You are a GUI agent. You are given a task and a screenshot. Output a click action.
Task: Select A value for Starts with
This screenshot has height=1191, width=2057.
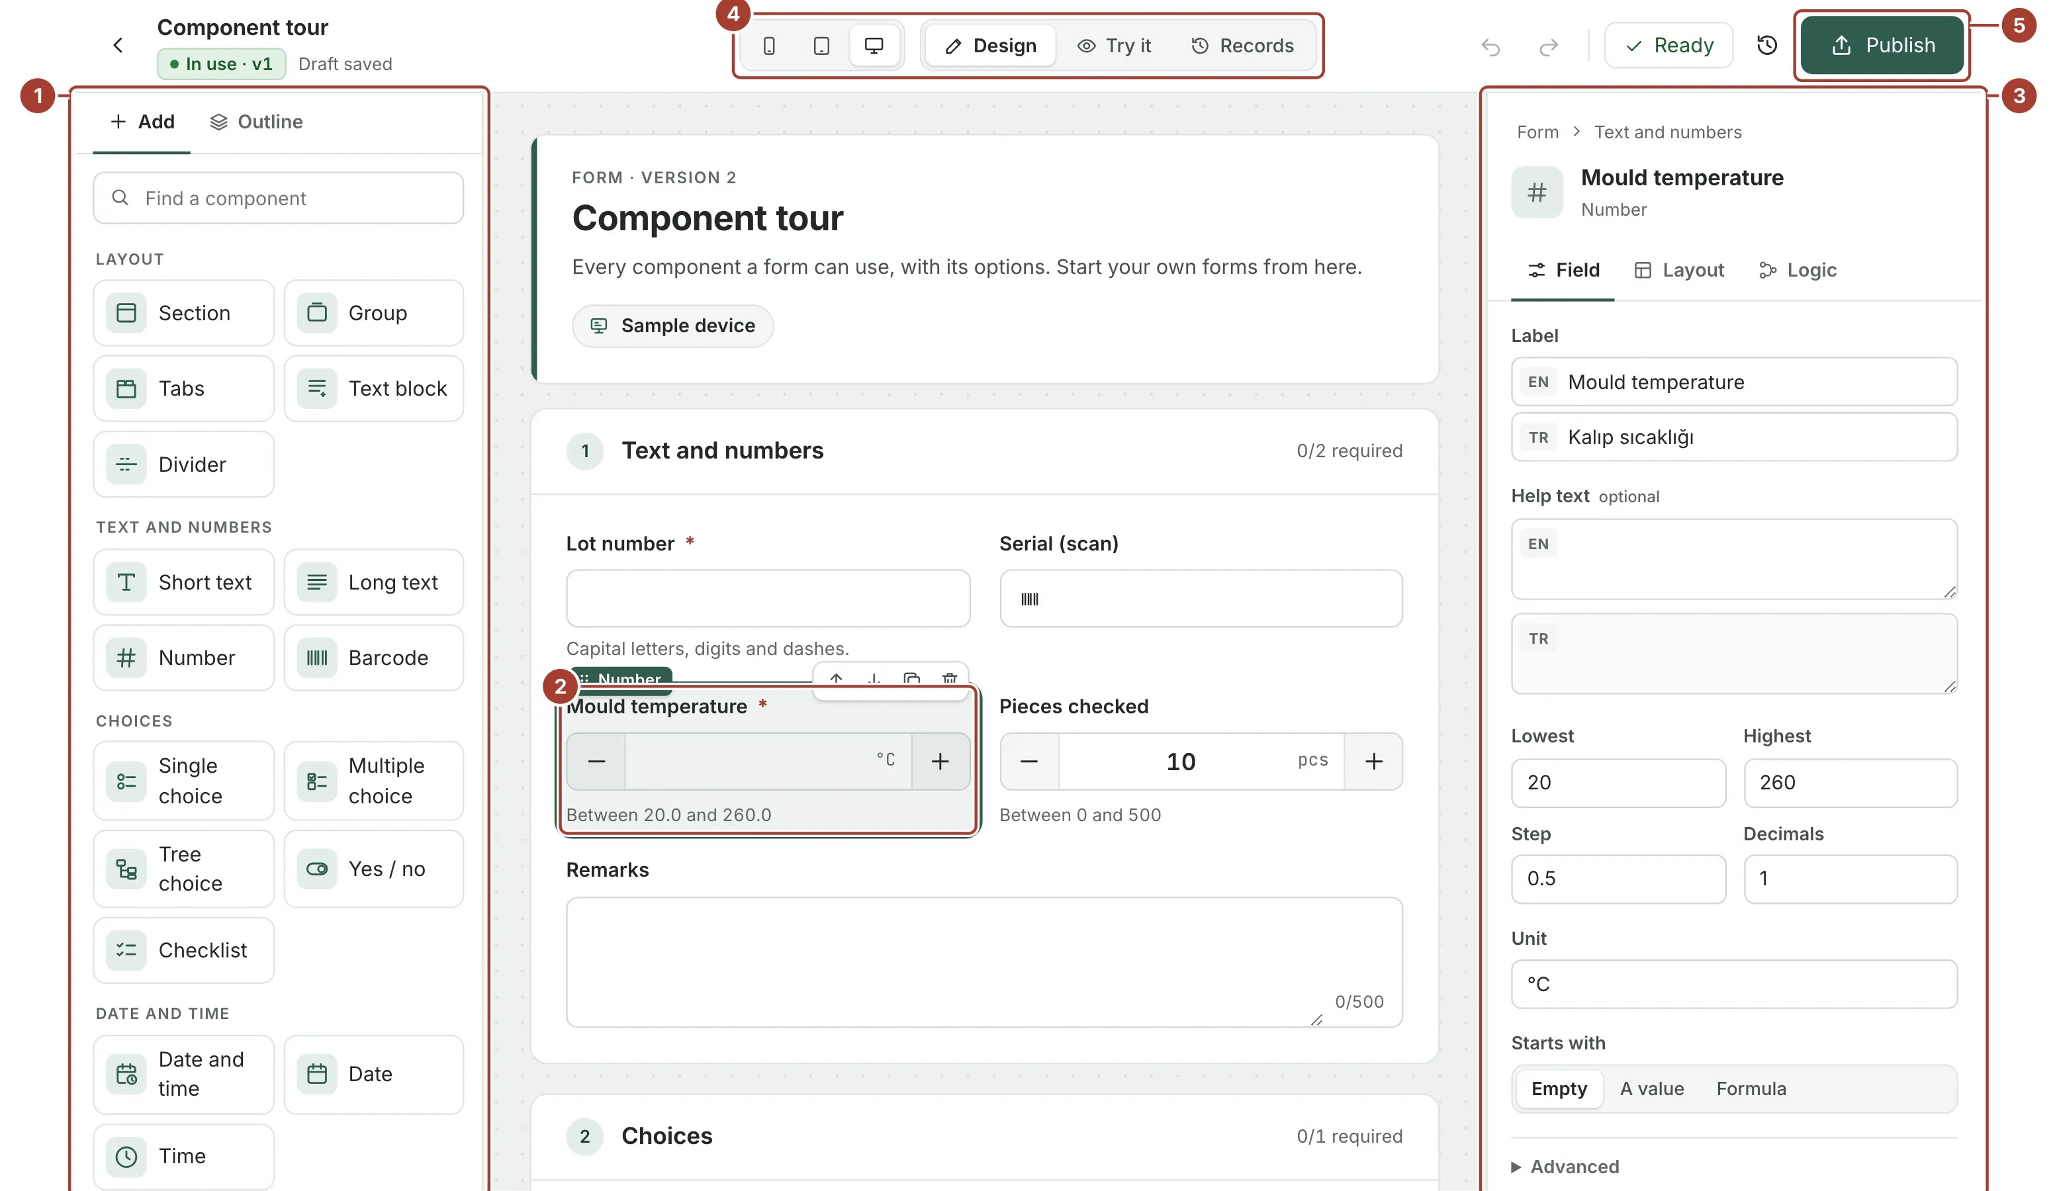(x=1651, y=1088)
